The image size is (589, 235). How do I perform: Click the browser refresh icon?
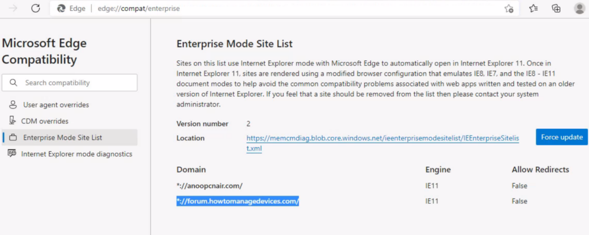36,8
